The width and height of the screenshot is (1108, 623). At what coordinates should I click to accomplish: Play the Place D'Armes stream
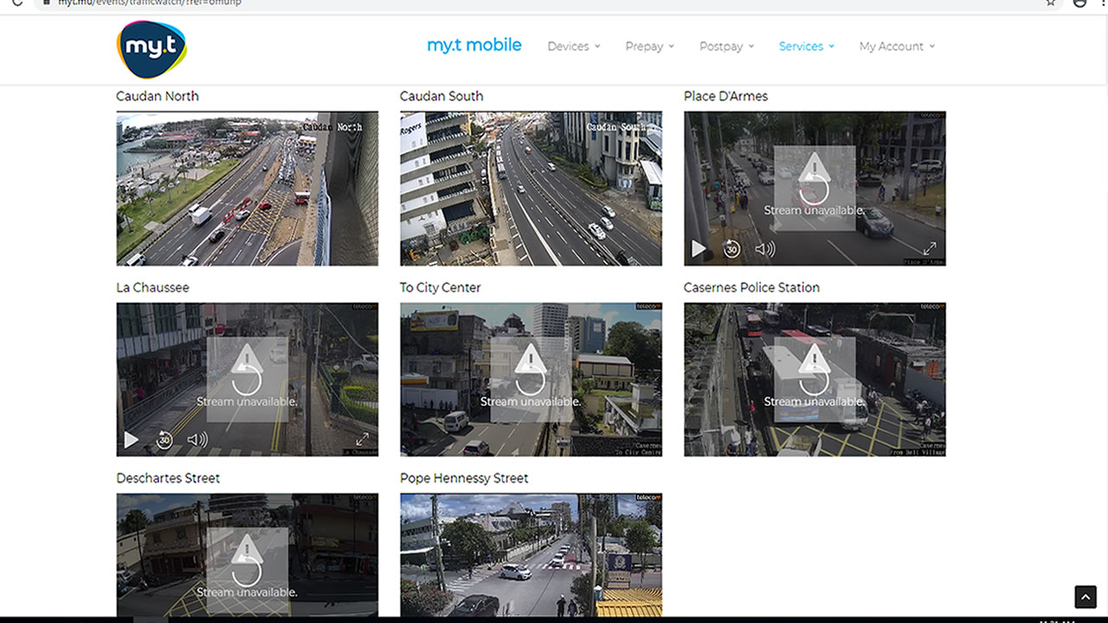point(699,249)
